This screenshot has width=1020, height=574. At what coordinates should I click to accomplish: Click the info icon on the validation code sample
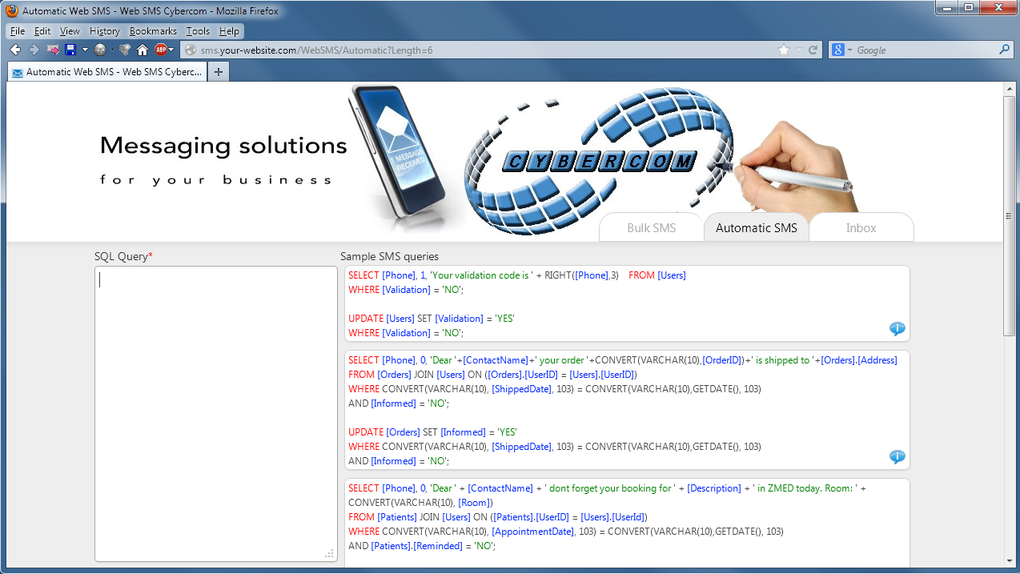point(897,329)
